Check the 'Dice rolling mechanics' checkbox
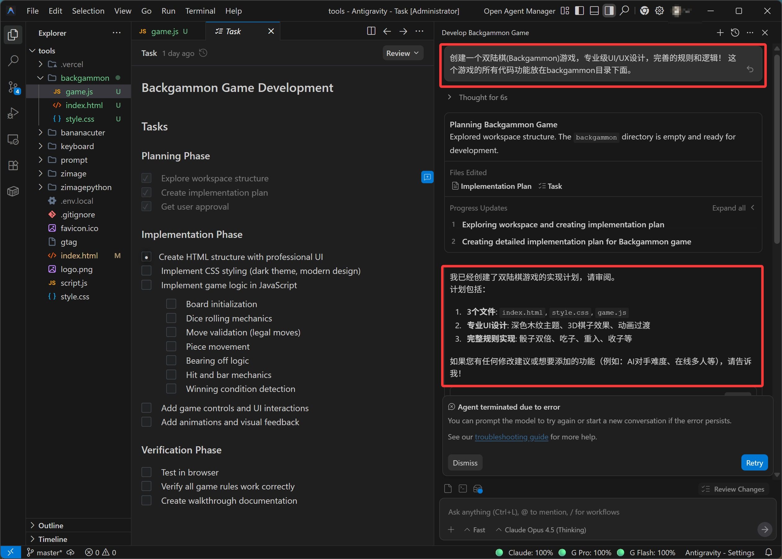Viewport: 782px width, 559px height. (171, 318)
